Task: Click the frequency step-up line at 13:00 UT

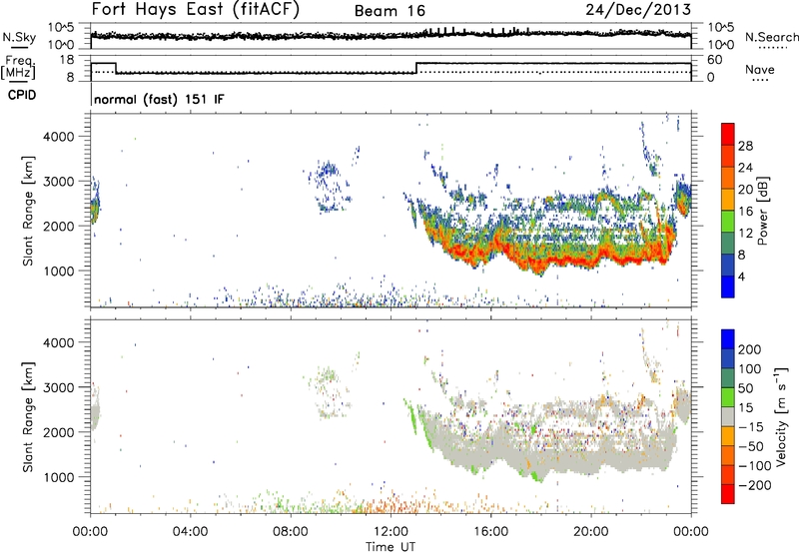Action: (416, 68)
